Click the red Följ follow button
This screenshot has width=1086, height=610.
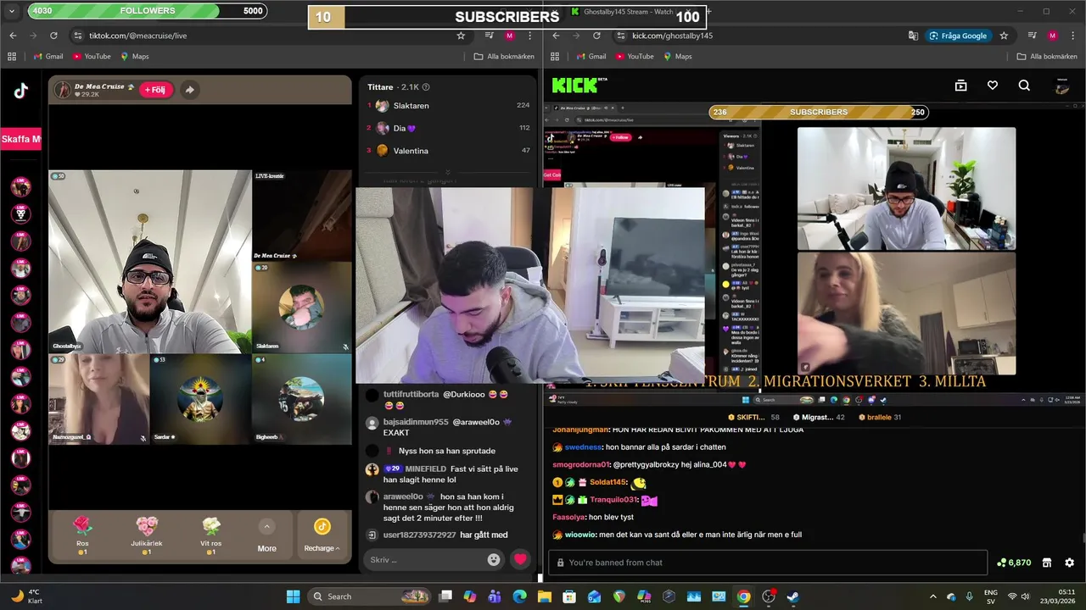[x=157, y=90]
